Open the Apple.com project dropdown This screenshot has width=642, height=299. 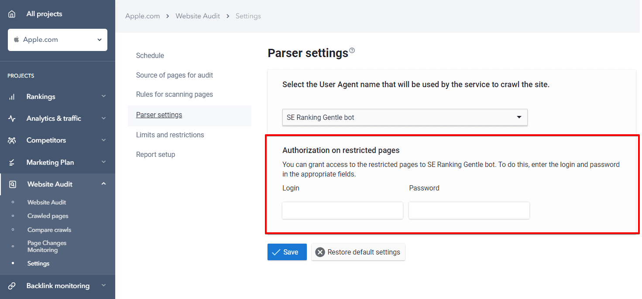58,40
